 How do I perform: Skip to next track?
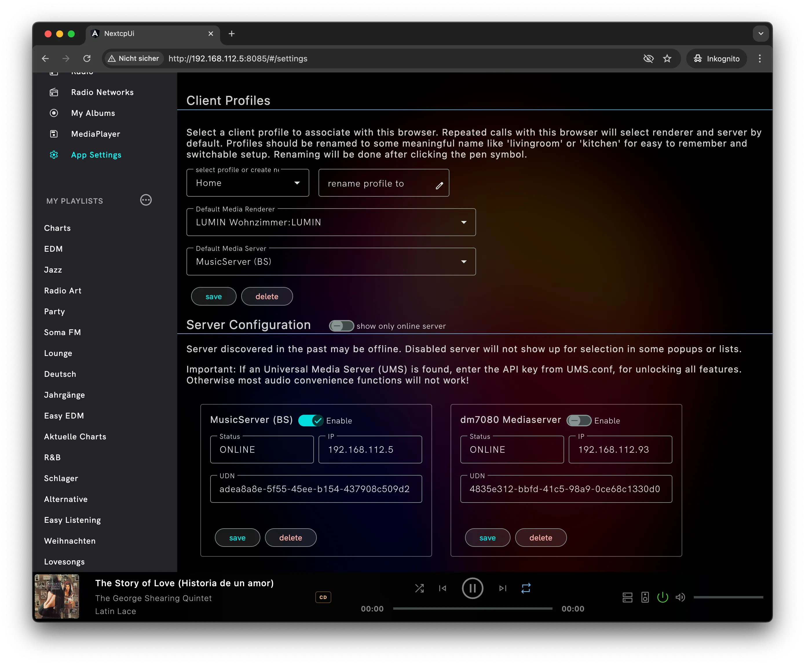503,588
